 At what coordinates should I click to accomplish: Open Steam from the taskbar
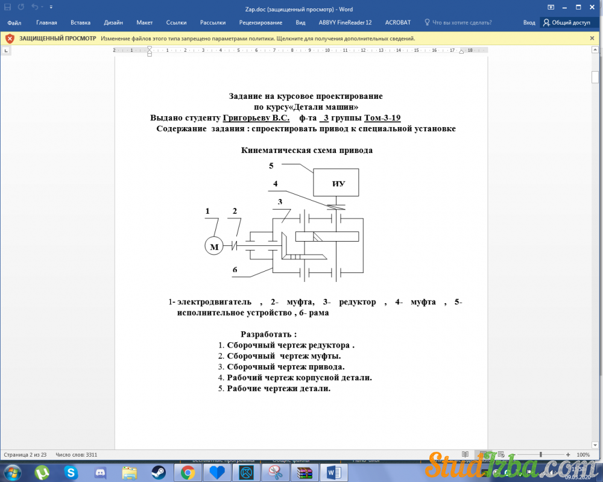[x=158, y=472]
